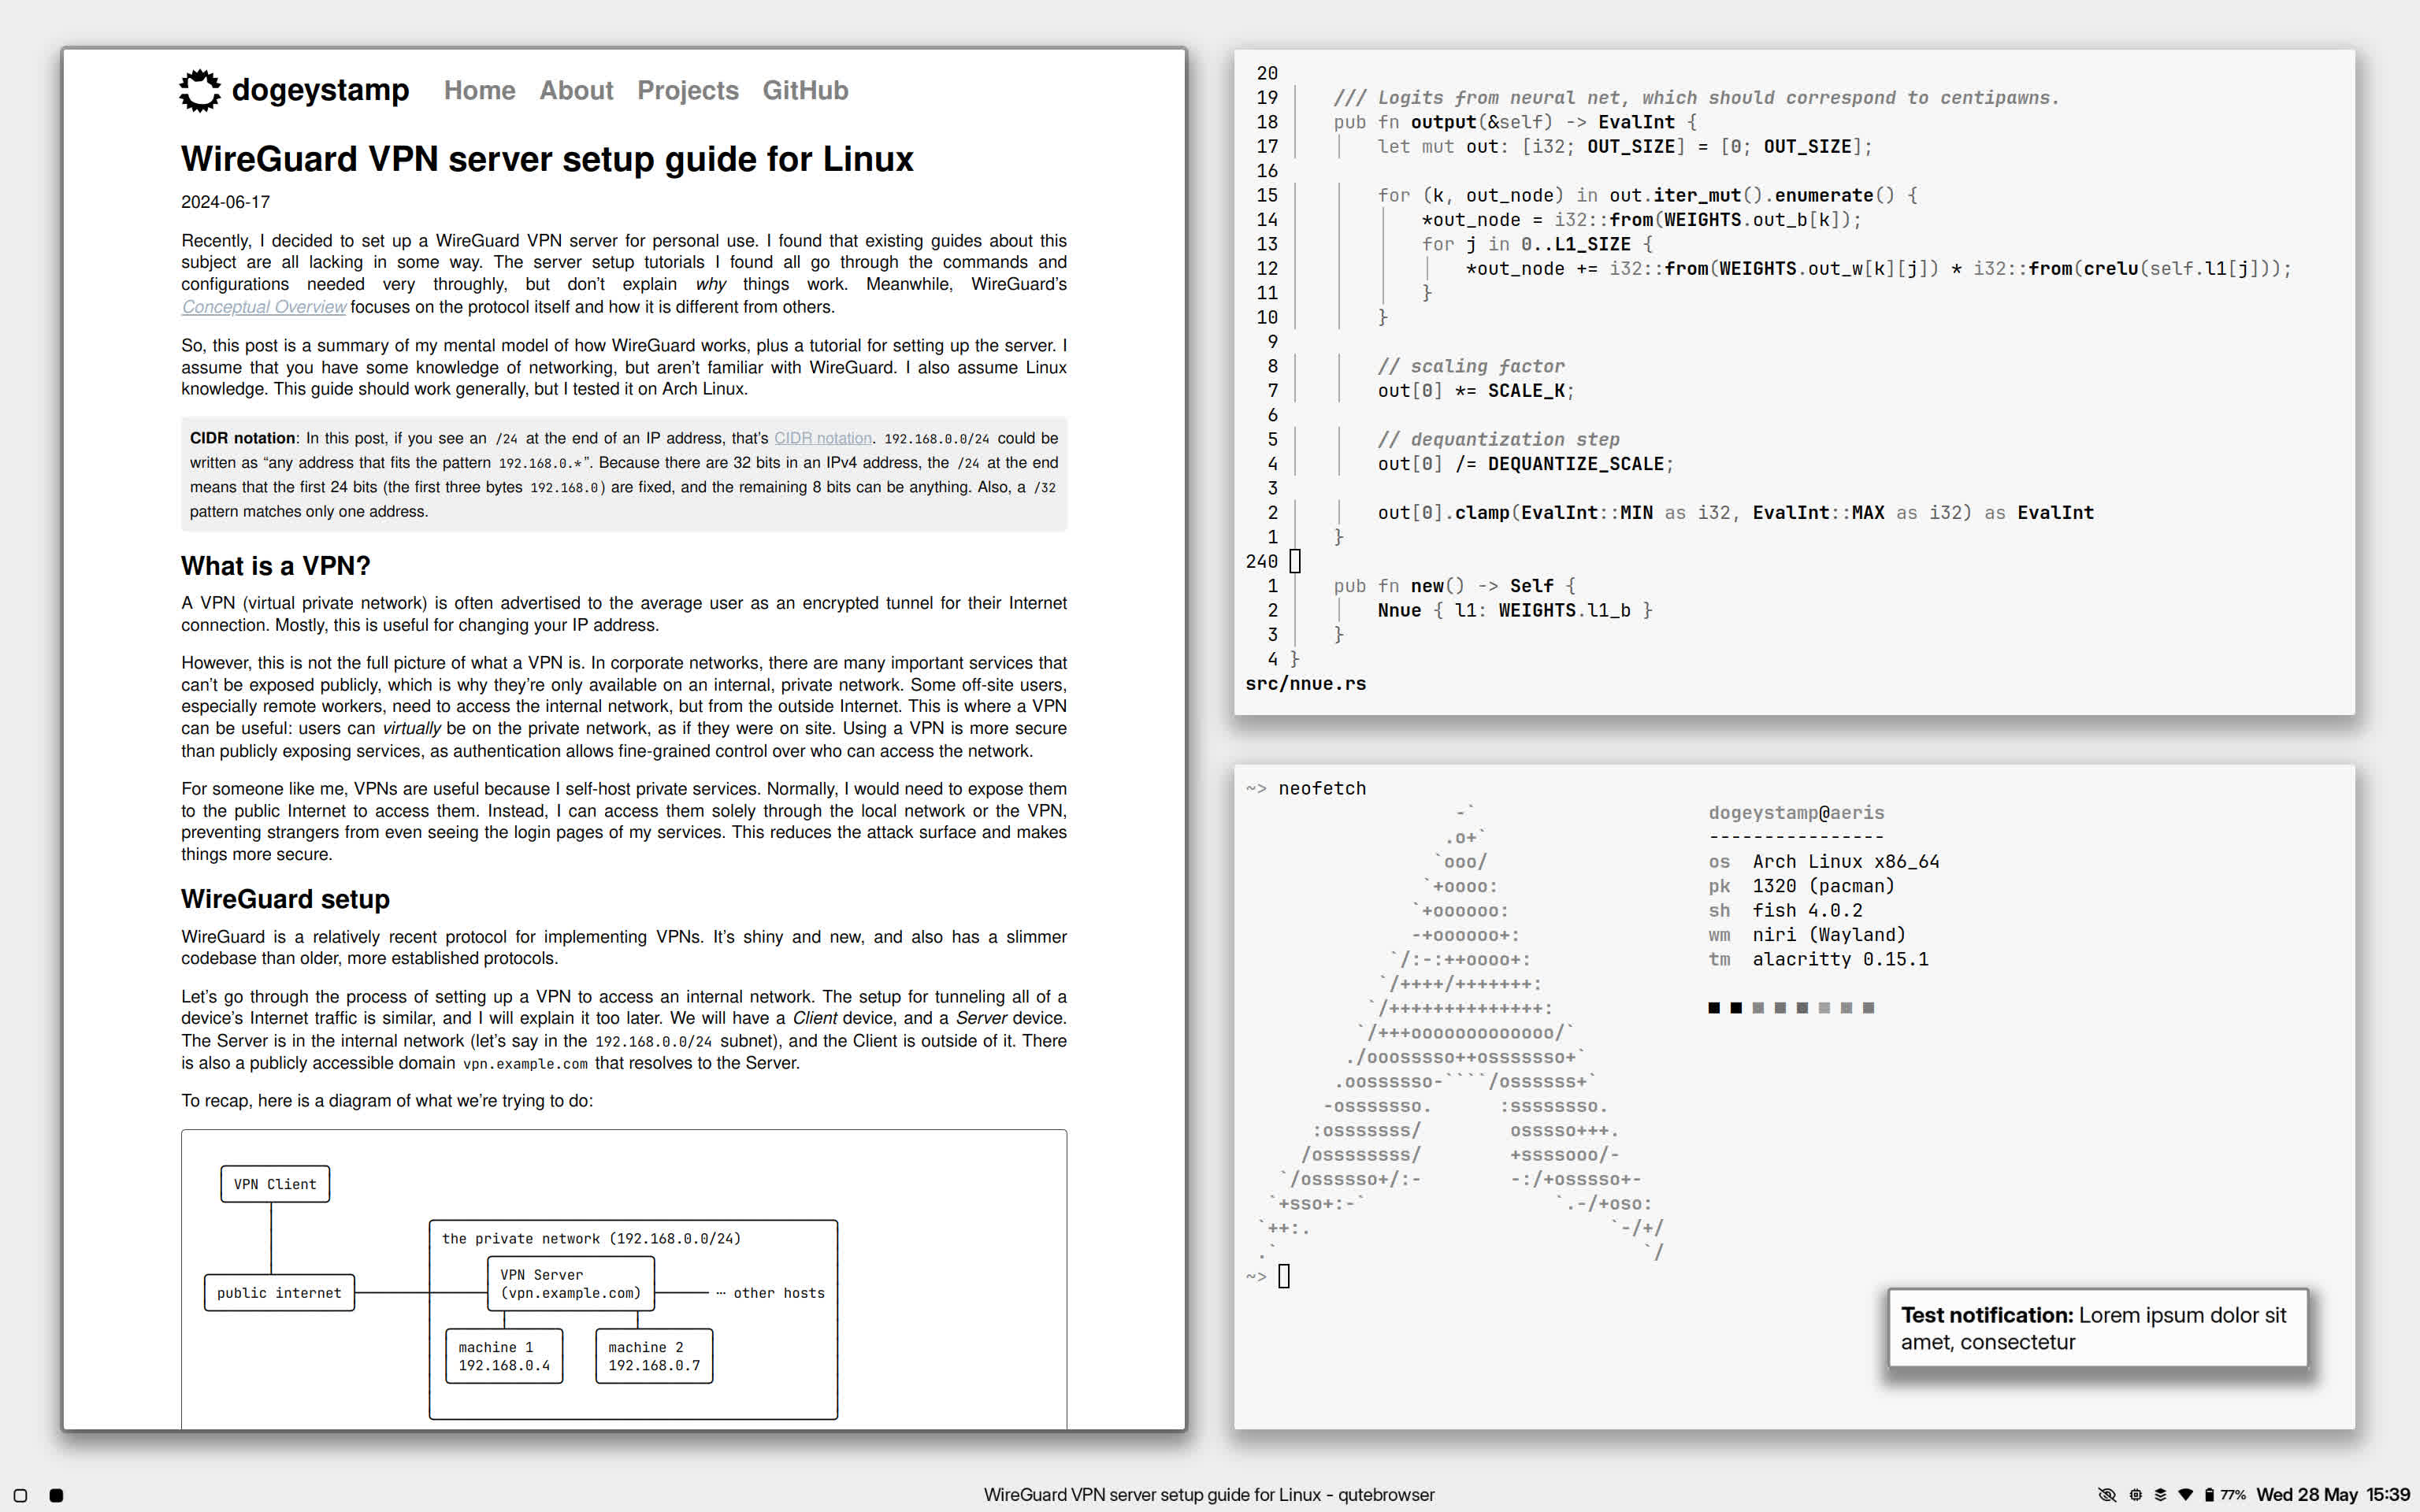The height and width of the screenshot is (1512, 2420).
Task: Click the CPU chip icon in status bar
Action: tap(2135, 1495)
